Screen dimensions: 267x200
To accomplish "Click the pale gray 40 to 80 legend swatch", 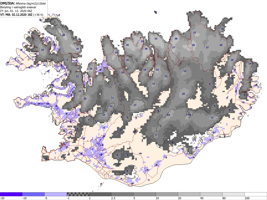I will (211, 194).
